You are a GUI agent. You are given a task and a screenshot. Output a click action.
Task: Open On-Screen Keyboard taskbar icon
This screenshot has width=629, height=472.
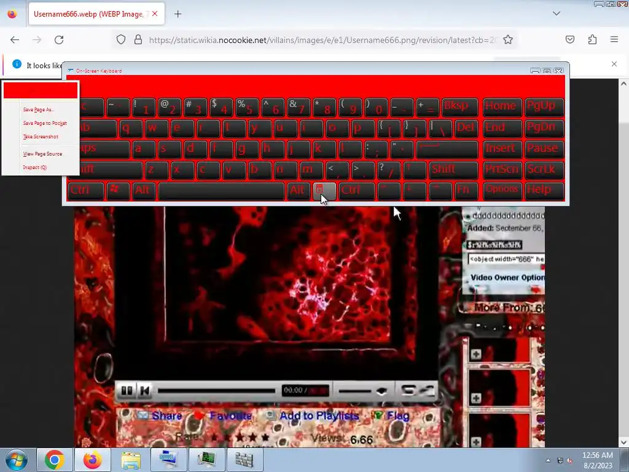[168, 460]
